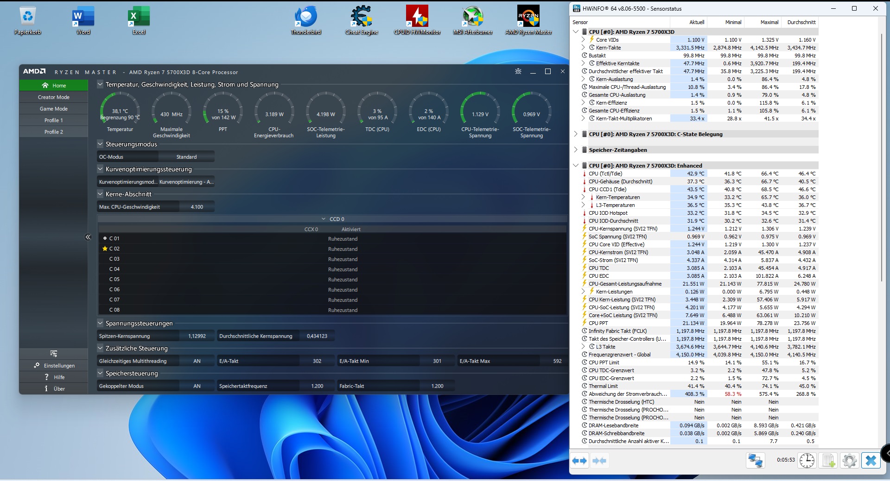890x481 pixels.
Task: Switch to Game Mode tab
Action: tap(54, 109)
